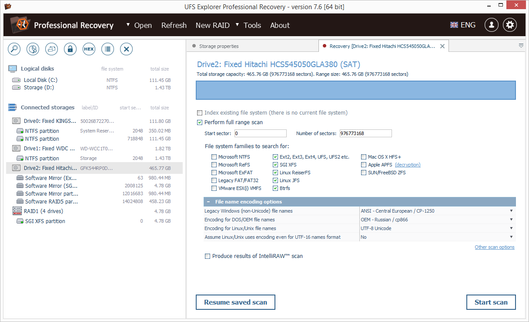Click the Drive0 Fixed KINGS hard disk icon
This screenshot has width=529, height=322.
coord(16,121)
